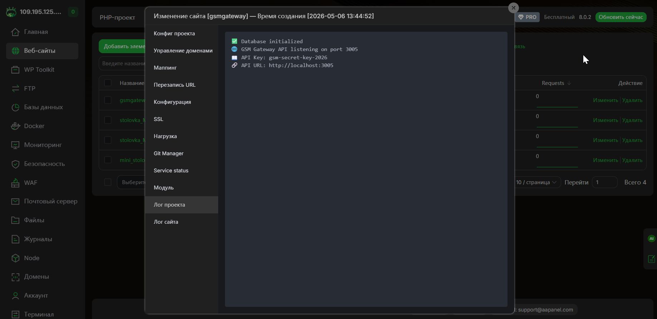Click the Обновить сейчас button
The width and height of the screenshot is (657, 319).
coord(621,17)
